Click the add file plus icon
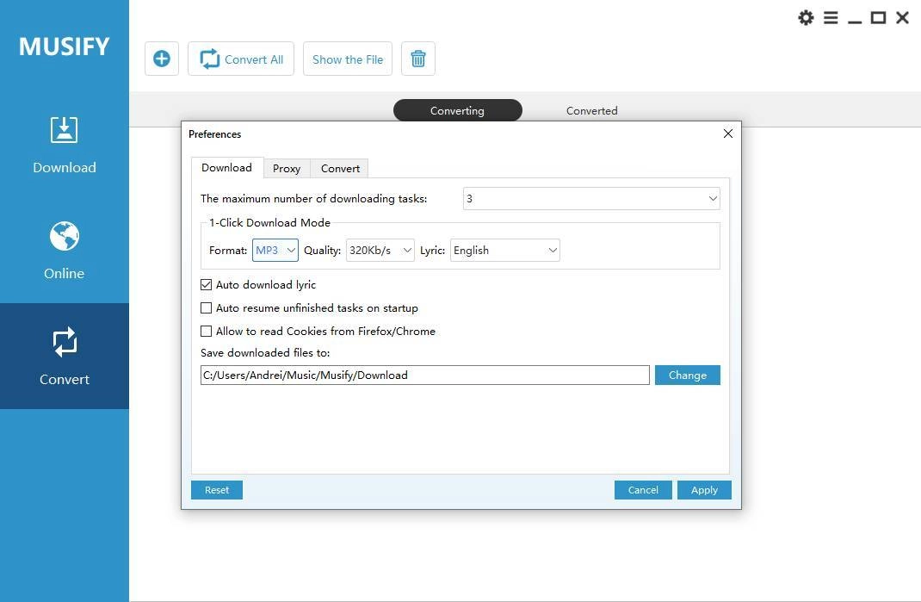 click(x=162, y=59)
